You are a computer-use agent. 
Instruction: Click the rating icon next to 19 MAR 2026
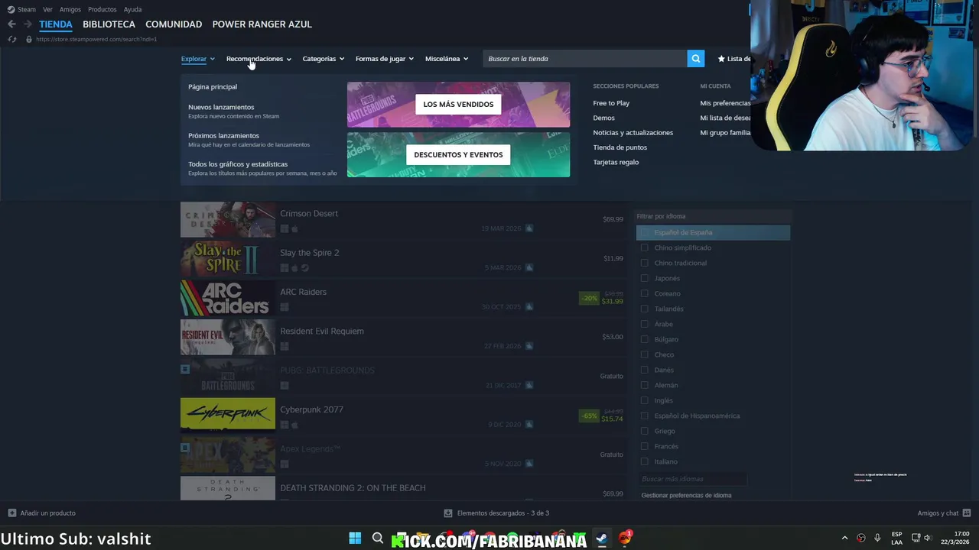click(x=529, y=228)
